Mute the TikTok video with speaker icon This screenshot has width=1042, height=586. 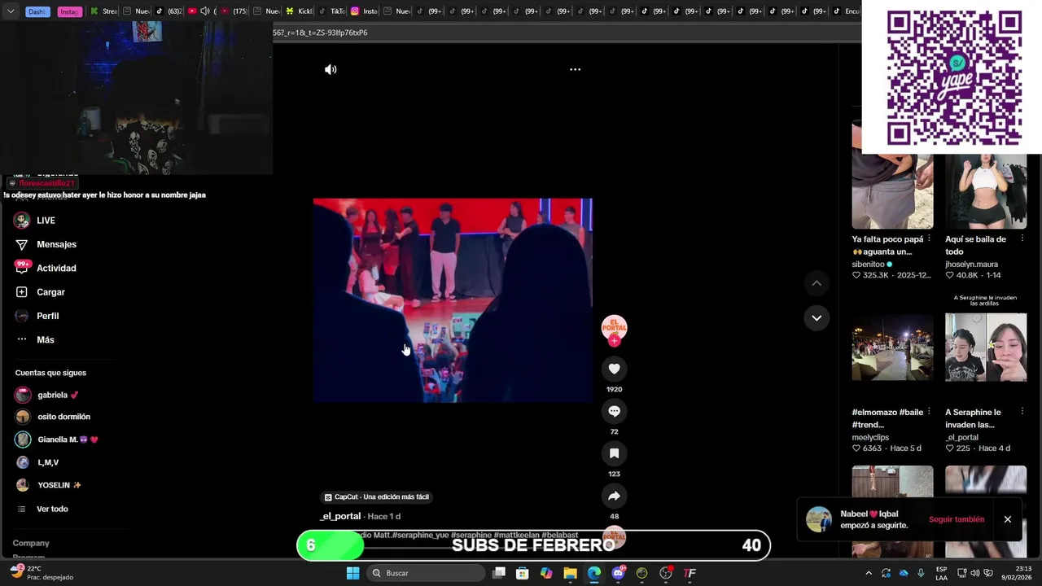pos(331,70)
